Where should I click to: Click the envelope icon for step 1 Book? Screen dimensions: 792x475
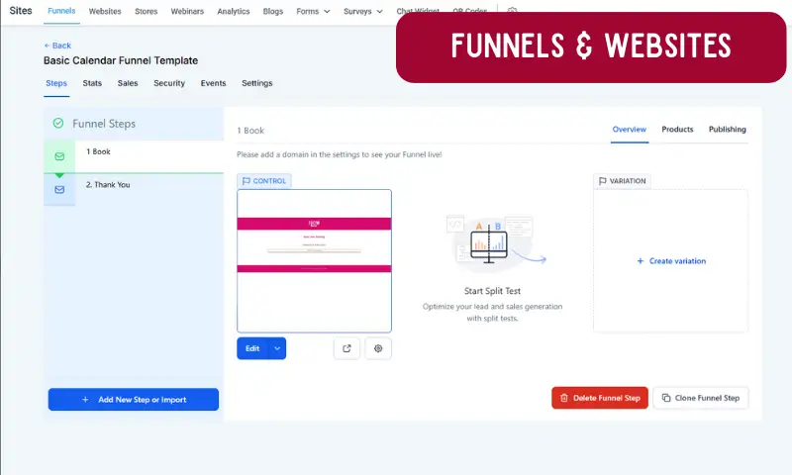(x=59, y=156)
